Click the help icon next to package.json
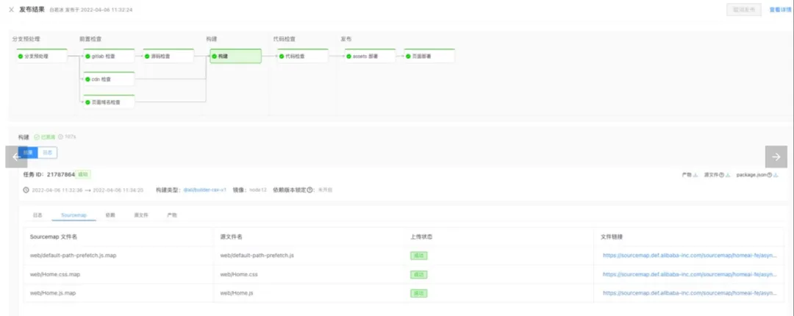Screen dimensions: 794x316 [769, 175]
